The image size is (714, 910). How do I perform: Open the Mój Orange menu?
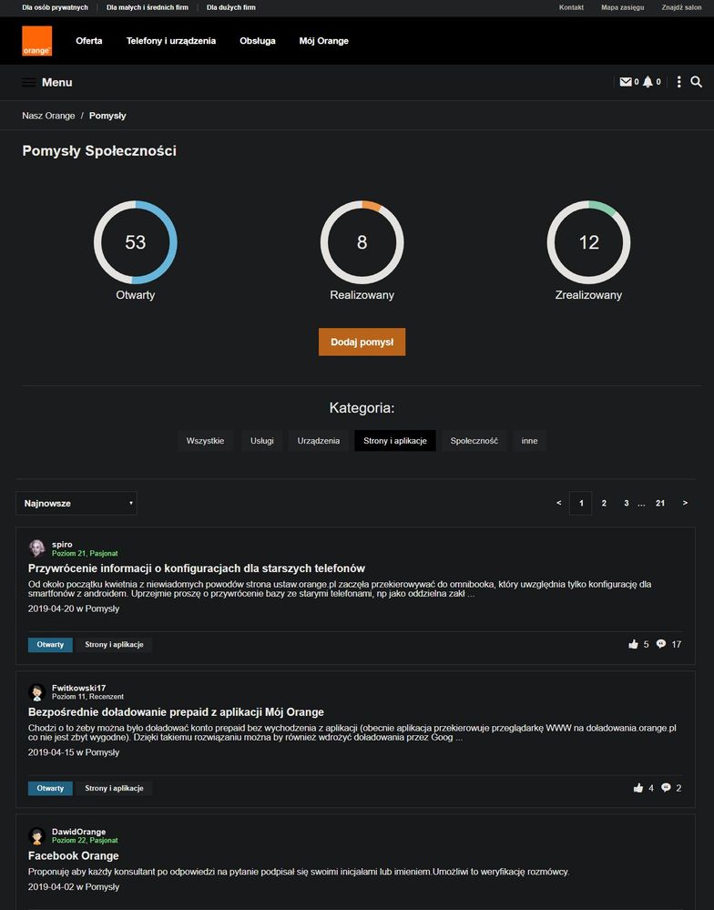coord(323,41)
